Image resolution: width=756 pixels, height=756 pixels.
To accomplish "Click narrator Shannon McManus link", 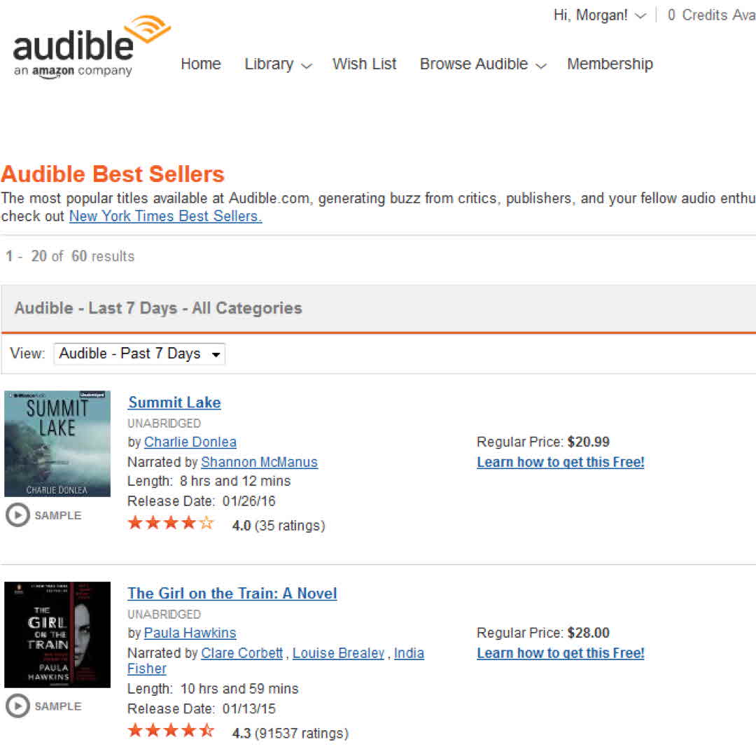I will tap(259, 462).
